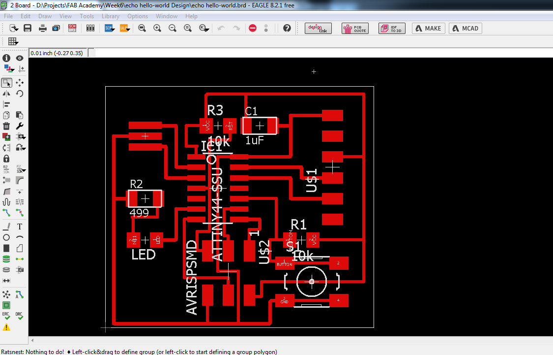This screenshot has height=355, width=553.
Task: Select the Line draw tool
Action: pos(6,226)
